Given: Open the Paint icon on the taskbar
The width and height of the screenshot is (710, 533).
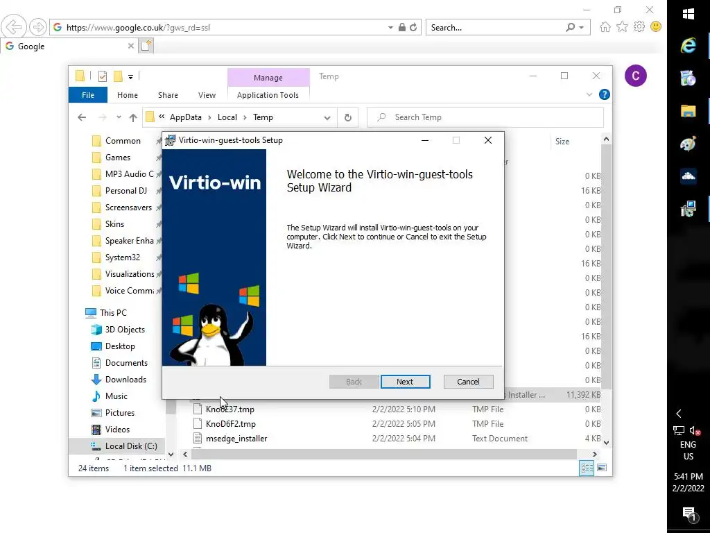Looking at the screenshot, I should (689, 144).
